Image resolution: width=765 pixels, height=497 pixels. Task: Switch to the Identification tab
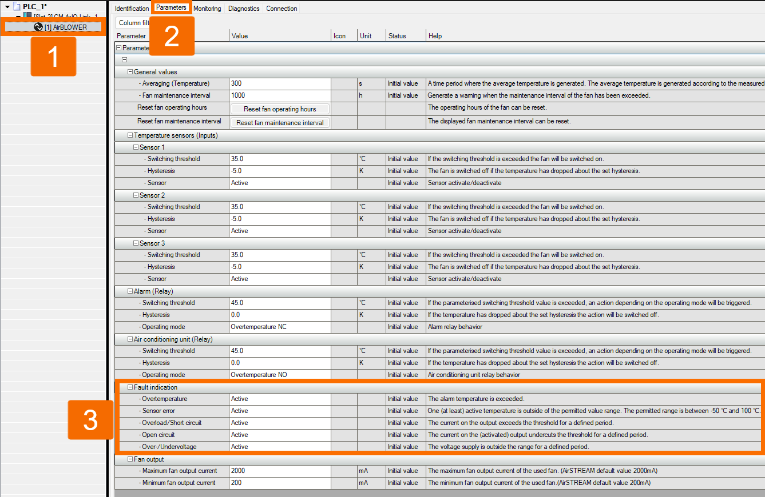tap(132, 9)
